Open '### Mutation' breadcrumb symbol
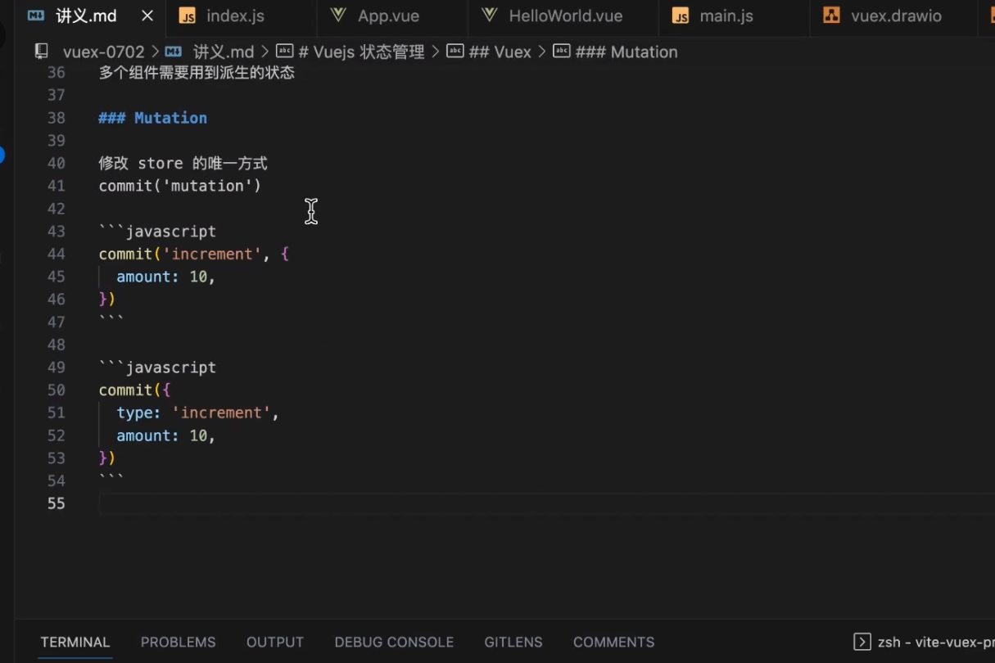The width and height of the screenshot is (995, 663). coord(626,52)
